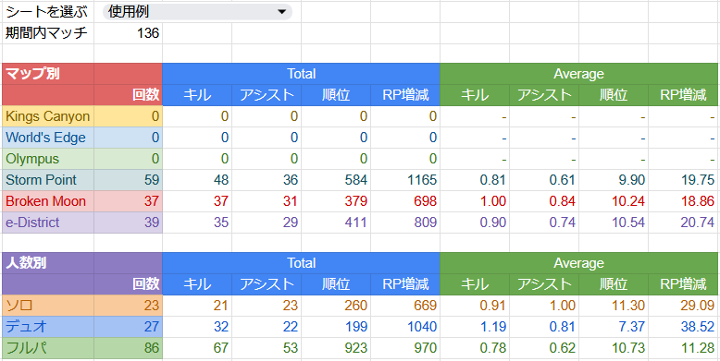Select the World's Edge row label

point(48,138)
